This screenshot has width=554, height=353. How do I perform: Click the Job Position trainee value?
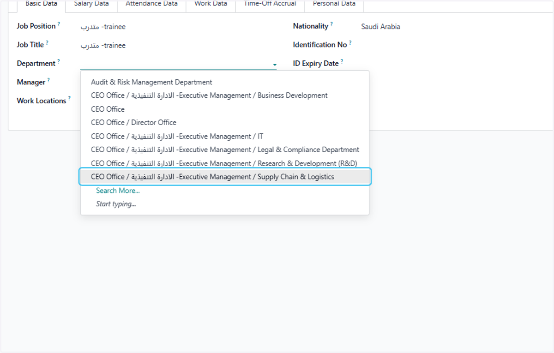[103, 27]
